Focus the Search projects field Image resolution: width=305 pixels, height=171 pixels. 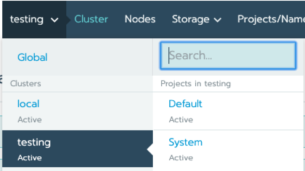click(x=228, y=55)
